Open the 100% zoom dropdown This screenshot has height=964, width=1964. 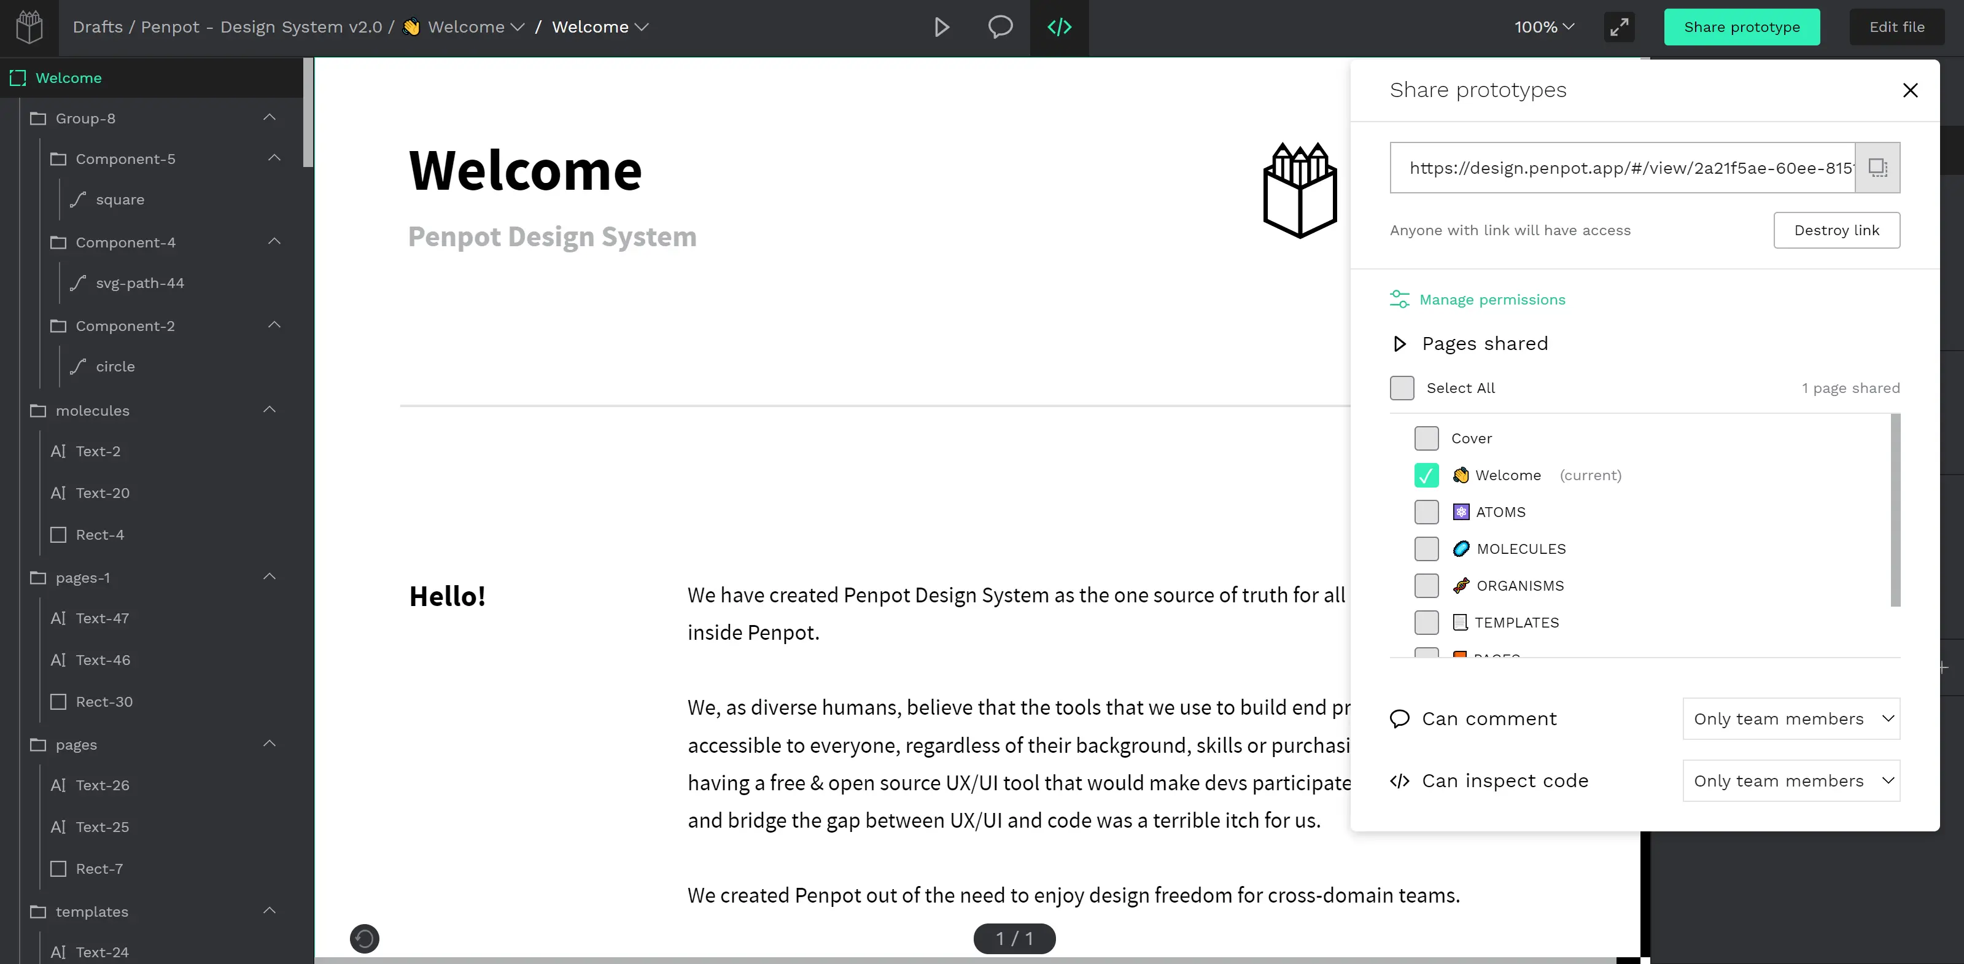coord(1543,28)
